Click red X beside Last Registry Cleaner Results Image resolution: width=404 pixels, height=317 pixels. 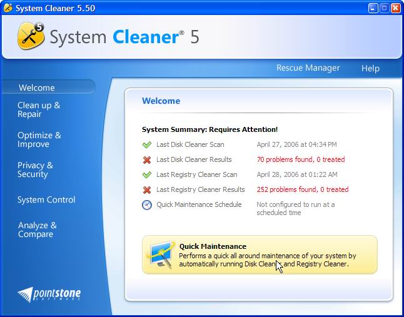147,190
